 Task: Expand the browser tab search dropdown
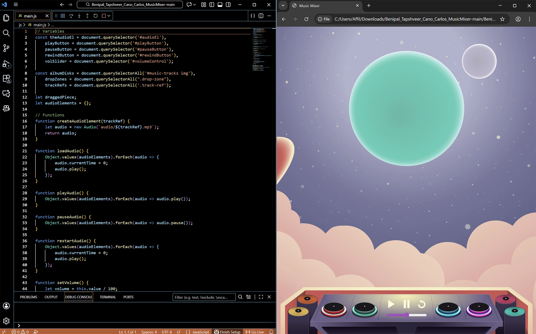283,6
